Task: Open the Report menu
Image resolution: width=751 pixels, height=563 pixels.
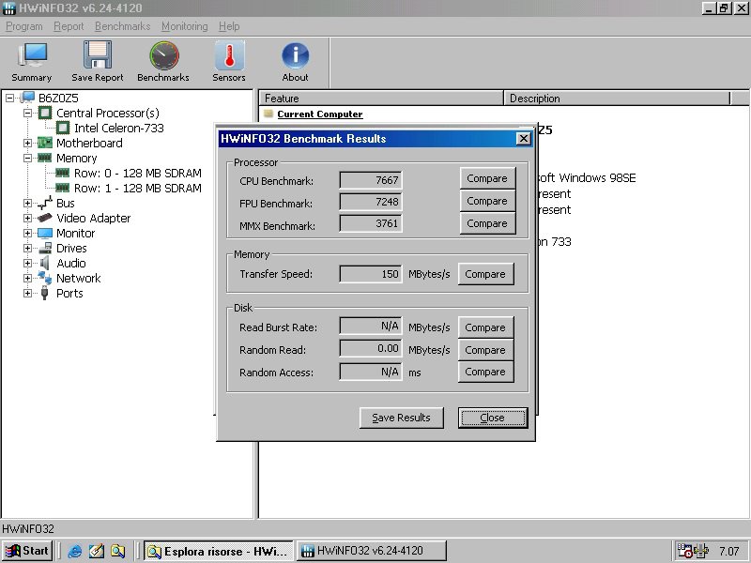Action: pyautogui.click(x=69, y=26)
